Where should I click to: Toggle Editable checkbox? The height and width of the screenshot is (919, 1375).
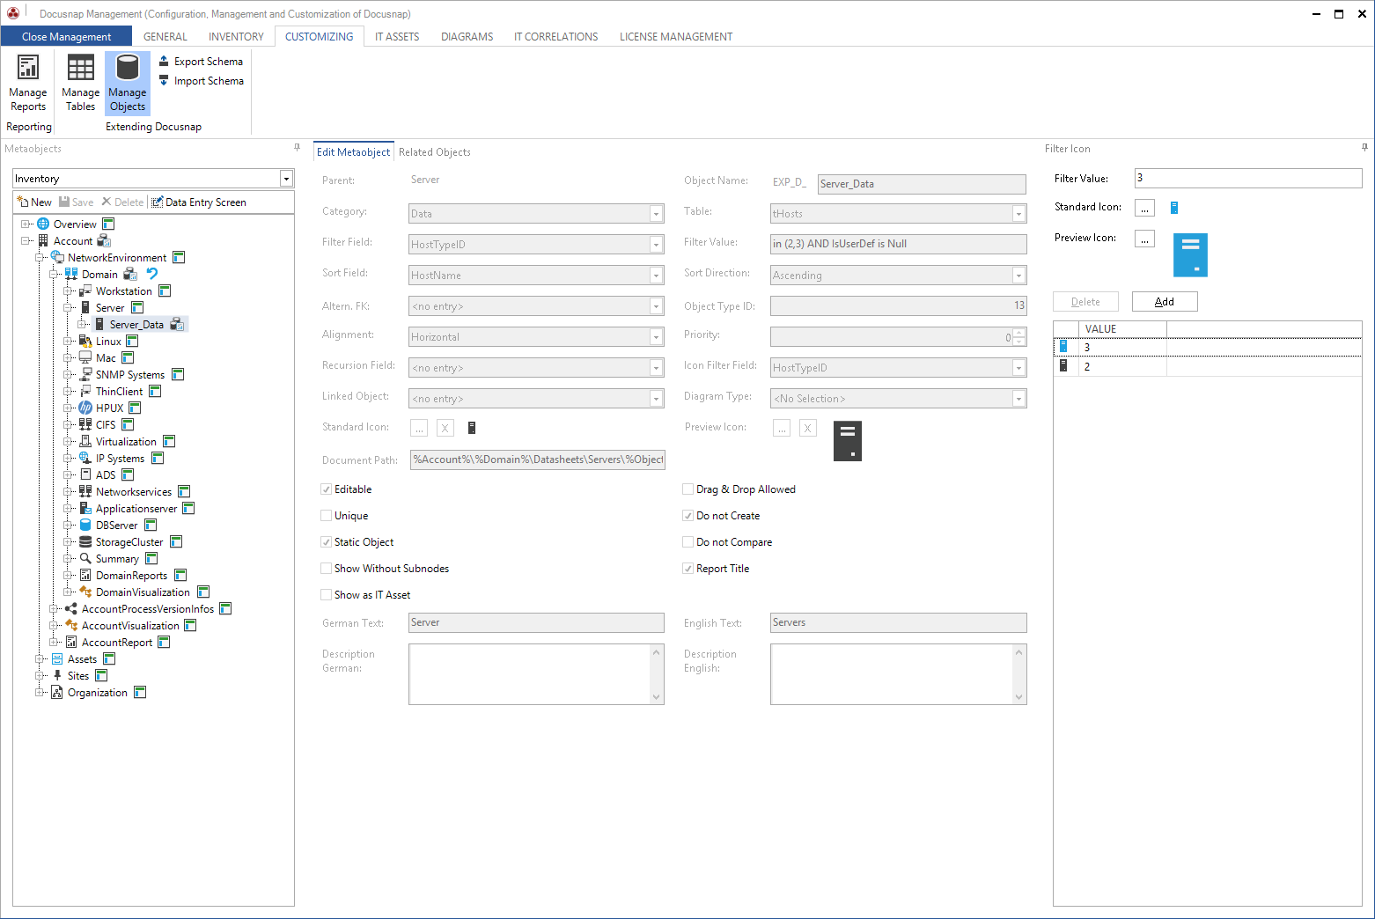pos(327,489)
